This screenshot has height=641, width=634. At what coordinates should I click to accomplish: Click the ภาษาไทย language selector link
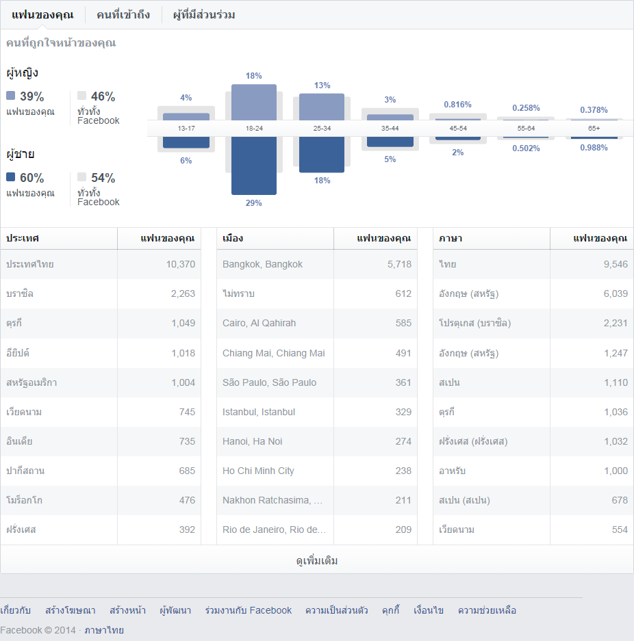tap(104, 630)
